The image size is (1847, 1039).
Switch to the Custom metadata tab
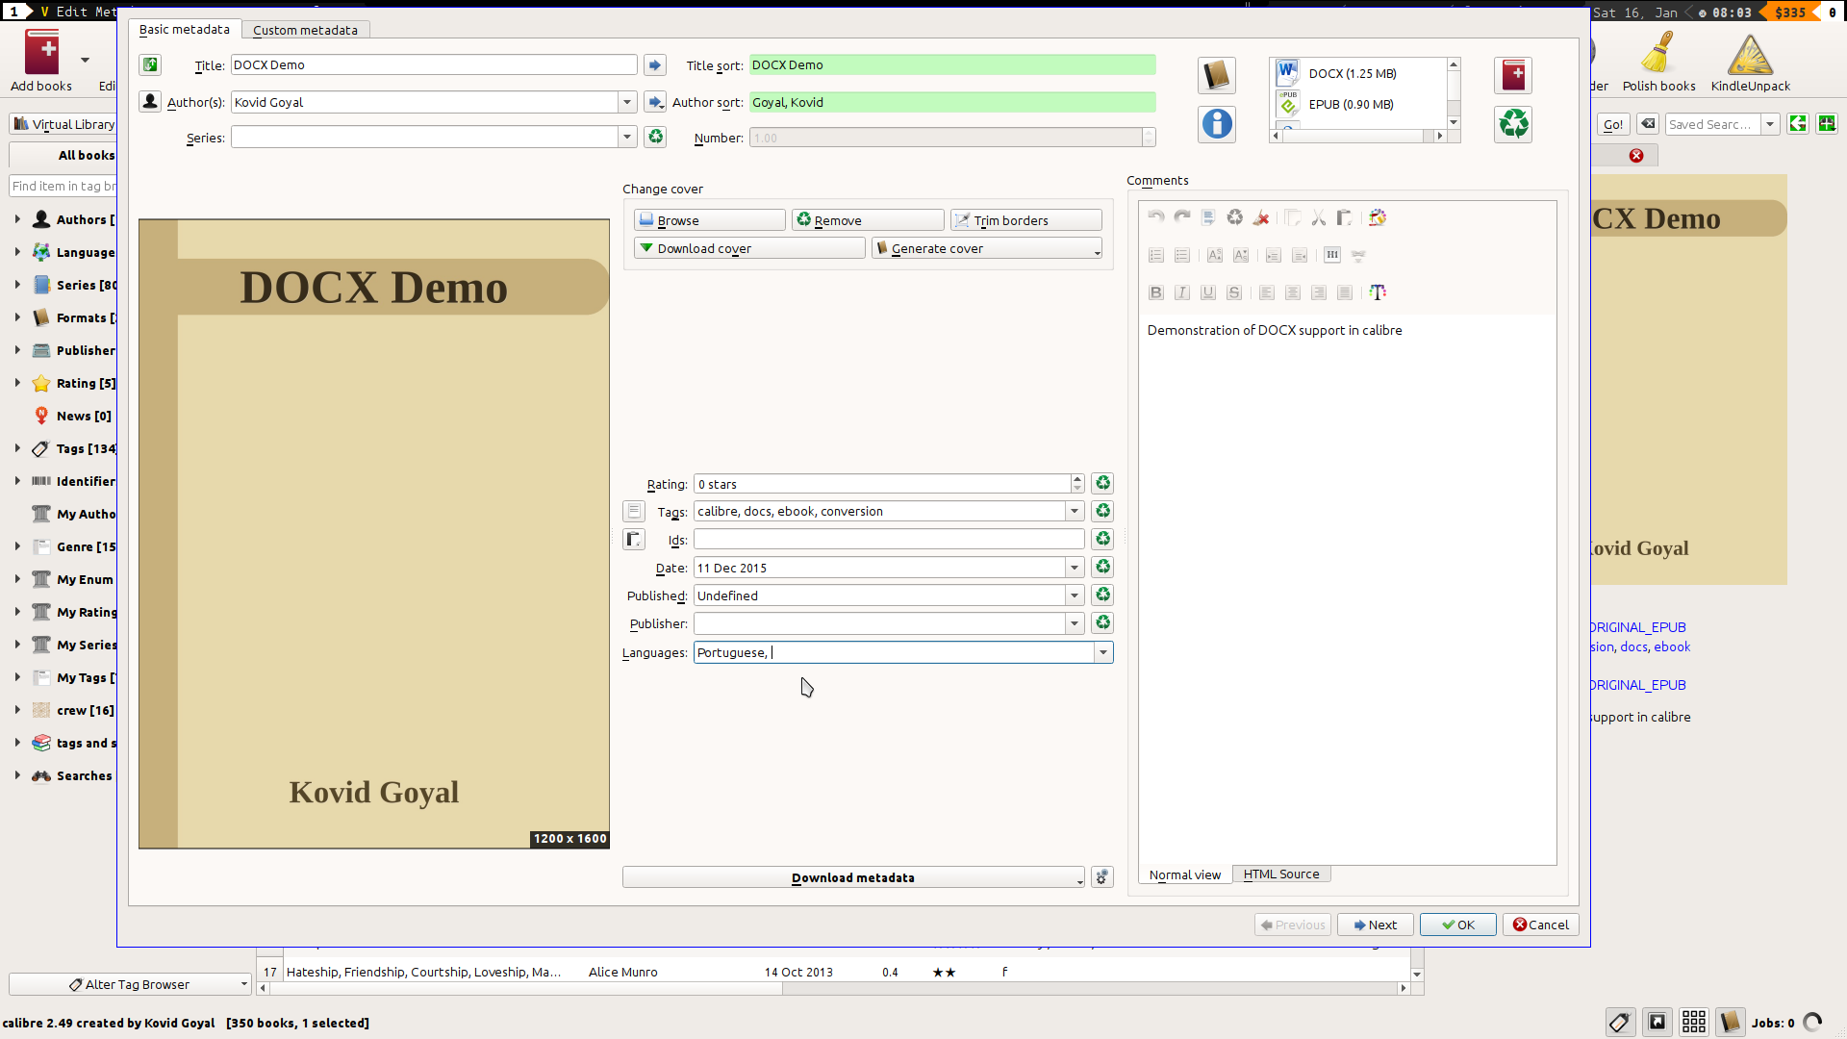click(x=305, y=30)
